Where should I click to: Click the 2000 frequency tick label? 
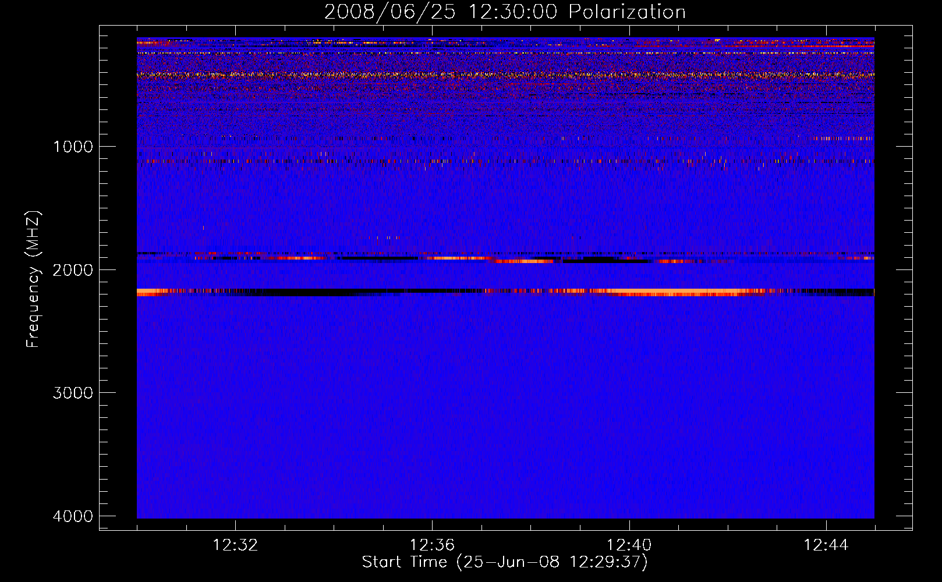73,270
